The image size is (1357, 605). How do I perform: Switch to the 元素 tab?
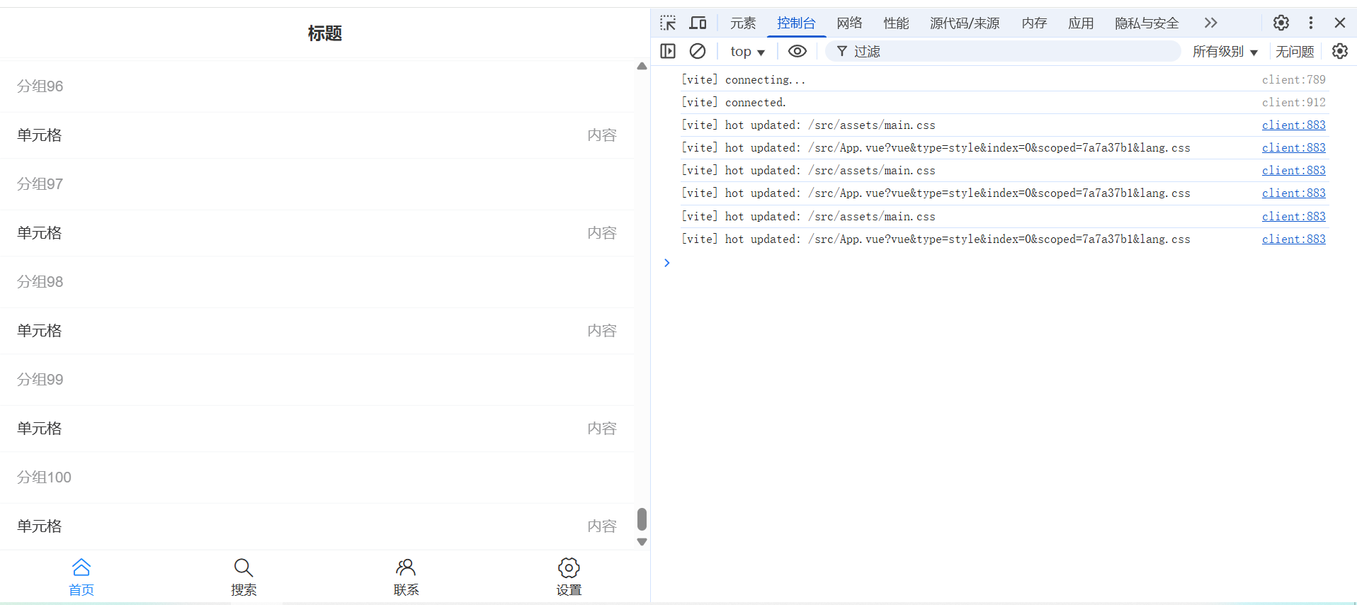(743, 23)
